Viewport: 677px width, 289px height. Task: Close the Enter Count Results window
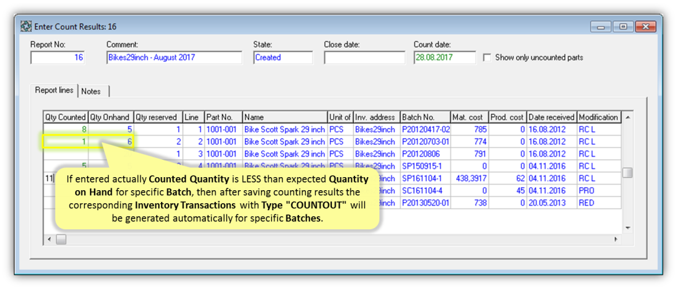646,27
